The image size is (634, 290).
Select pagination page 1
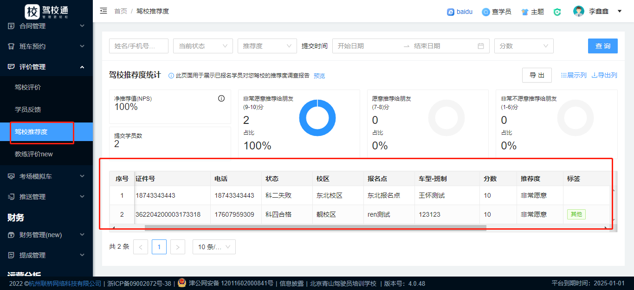tap(159, 247)
